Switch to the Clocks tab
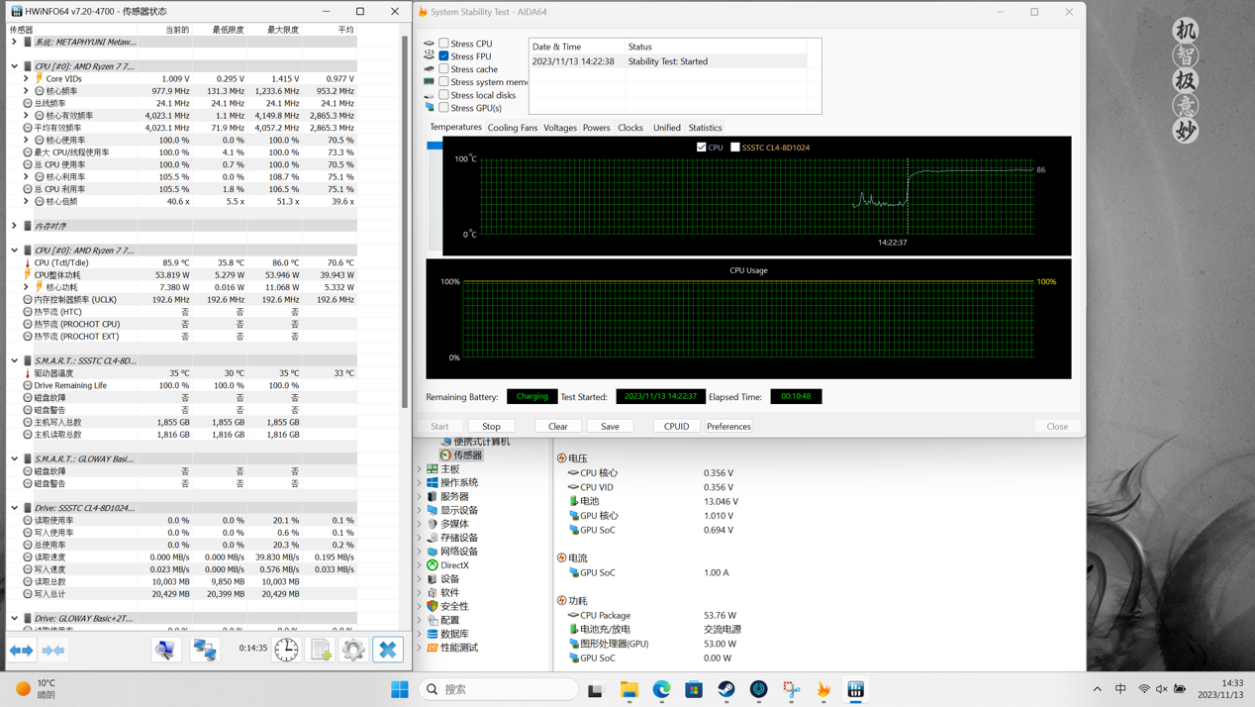Image resolution: width=1255 pixels, height=707 pixels. pyautogui.click(x=630, y=128)
